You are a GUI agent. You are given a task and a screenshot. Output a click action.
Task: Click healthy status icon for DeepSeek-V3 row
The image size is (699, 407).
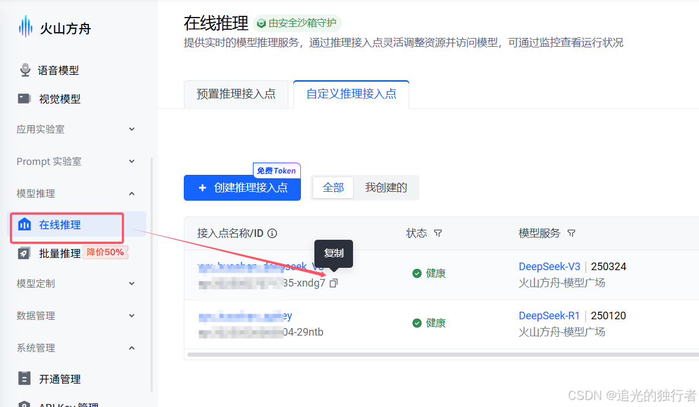click(x=417, y=274)
